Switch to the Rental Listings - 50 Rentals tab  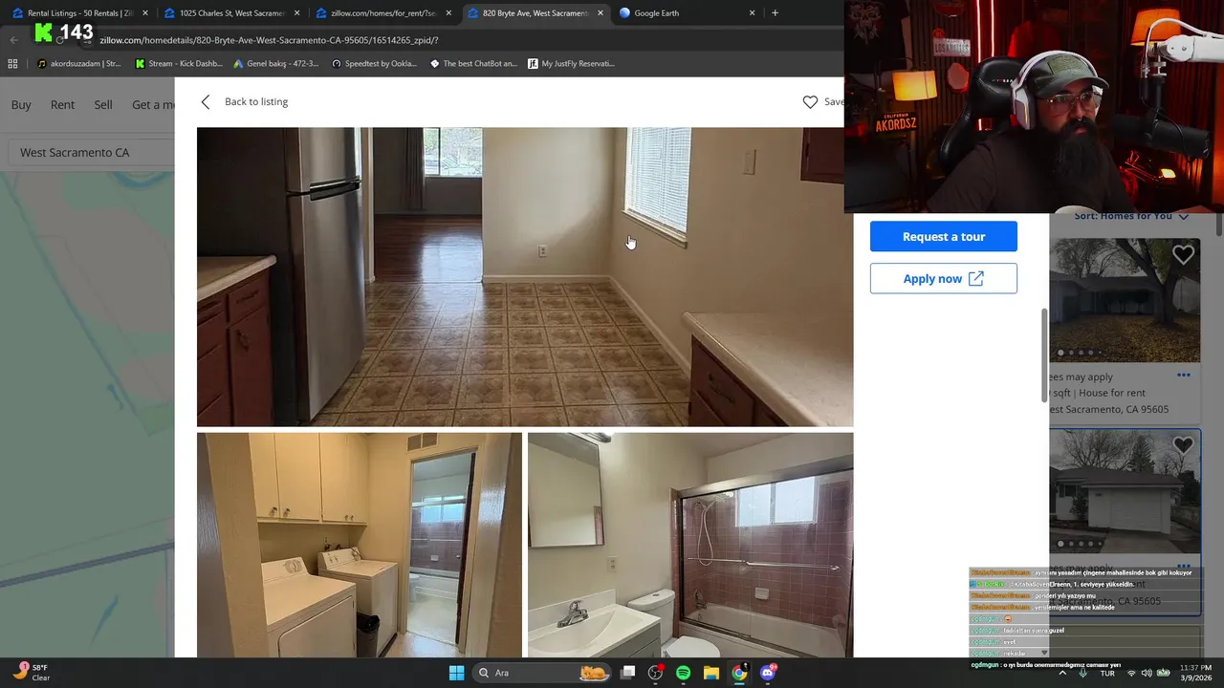point(79,13)
